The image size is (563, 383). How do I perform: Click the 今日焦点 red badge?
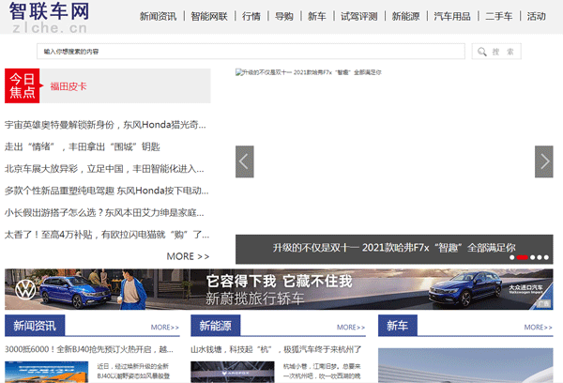click(22, 85)
